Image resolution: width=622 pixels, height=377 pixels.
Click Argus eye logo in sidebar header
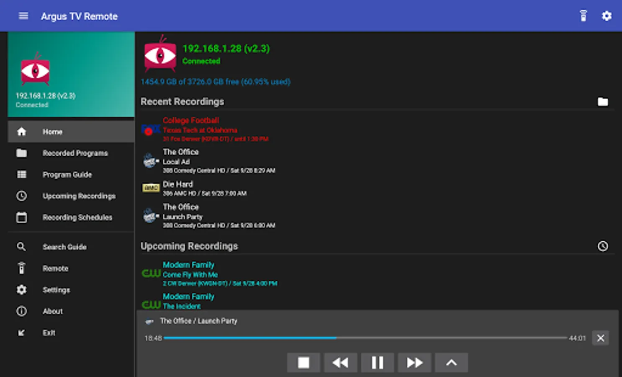[36, 69]
